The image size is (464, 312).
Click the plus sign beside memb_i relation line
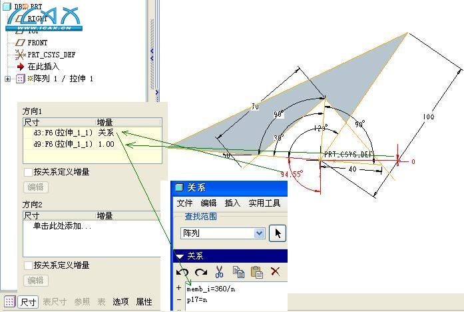coord(178,288)
